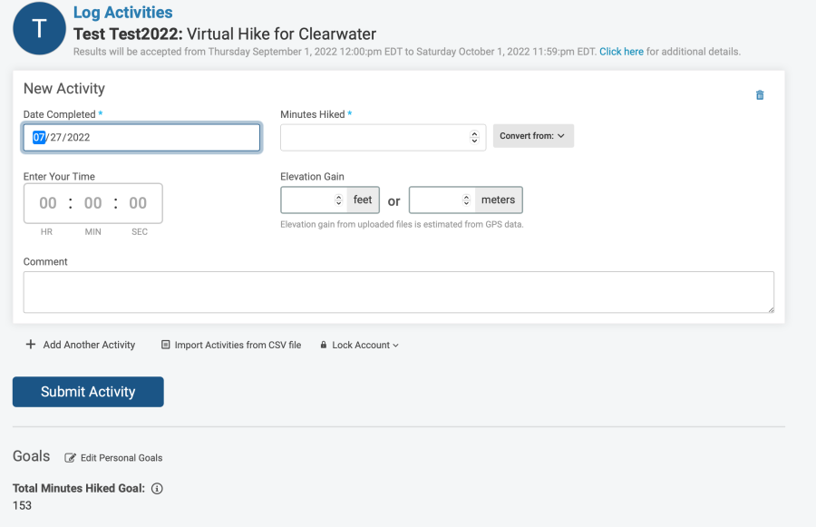This screenshot has height=527, width=816.
Task: Click the round T profile avatar
Action: [39, 28]
